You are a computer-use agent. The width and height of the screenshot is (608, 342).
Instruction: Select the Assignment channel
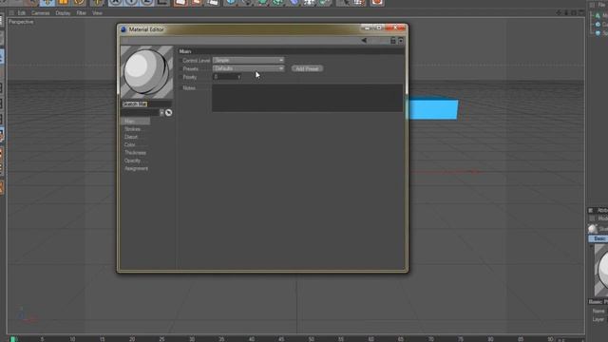136,169
